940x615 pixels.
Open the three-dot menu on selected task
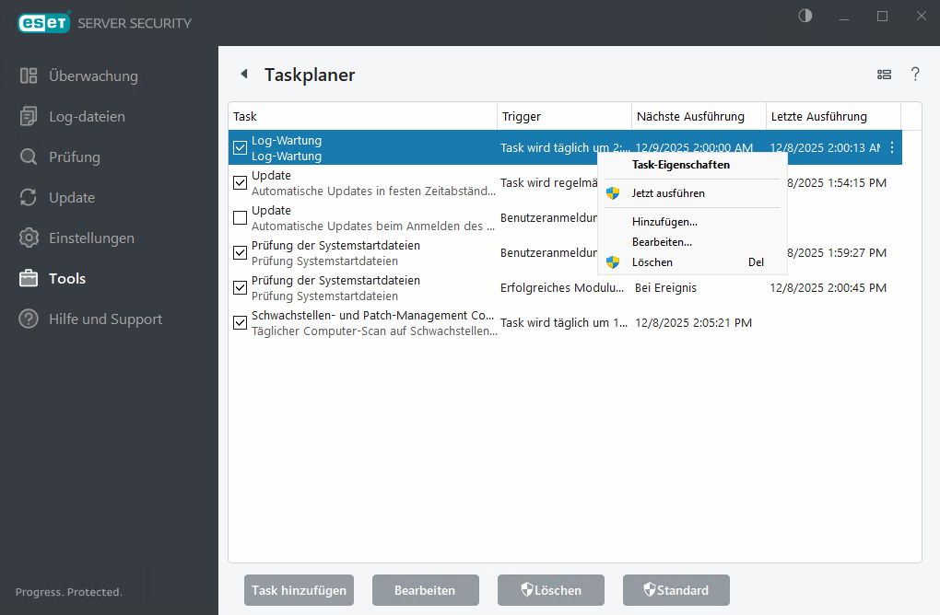pos(890,147)
